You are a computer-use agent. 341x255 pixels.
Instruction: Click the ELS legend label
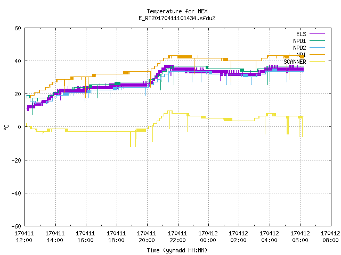(x=301, y=34)
